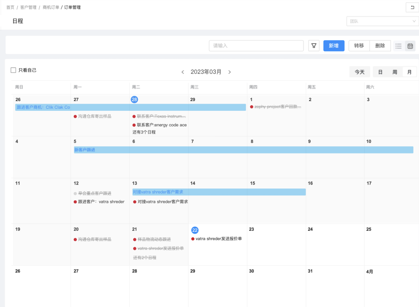
Task: Open the 联系客户:energy code ace event
Action: [161, 125]
